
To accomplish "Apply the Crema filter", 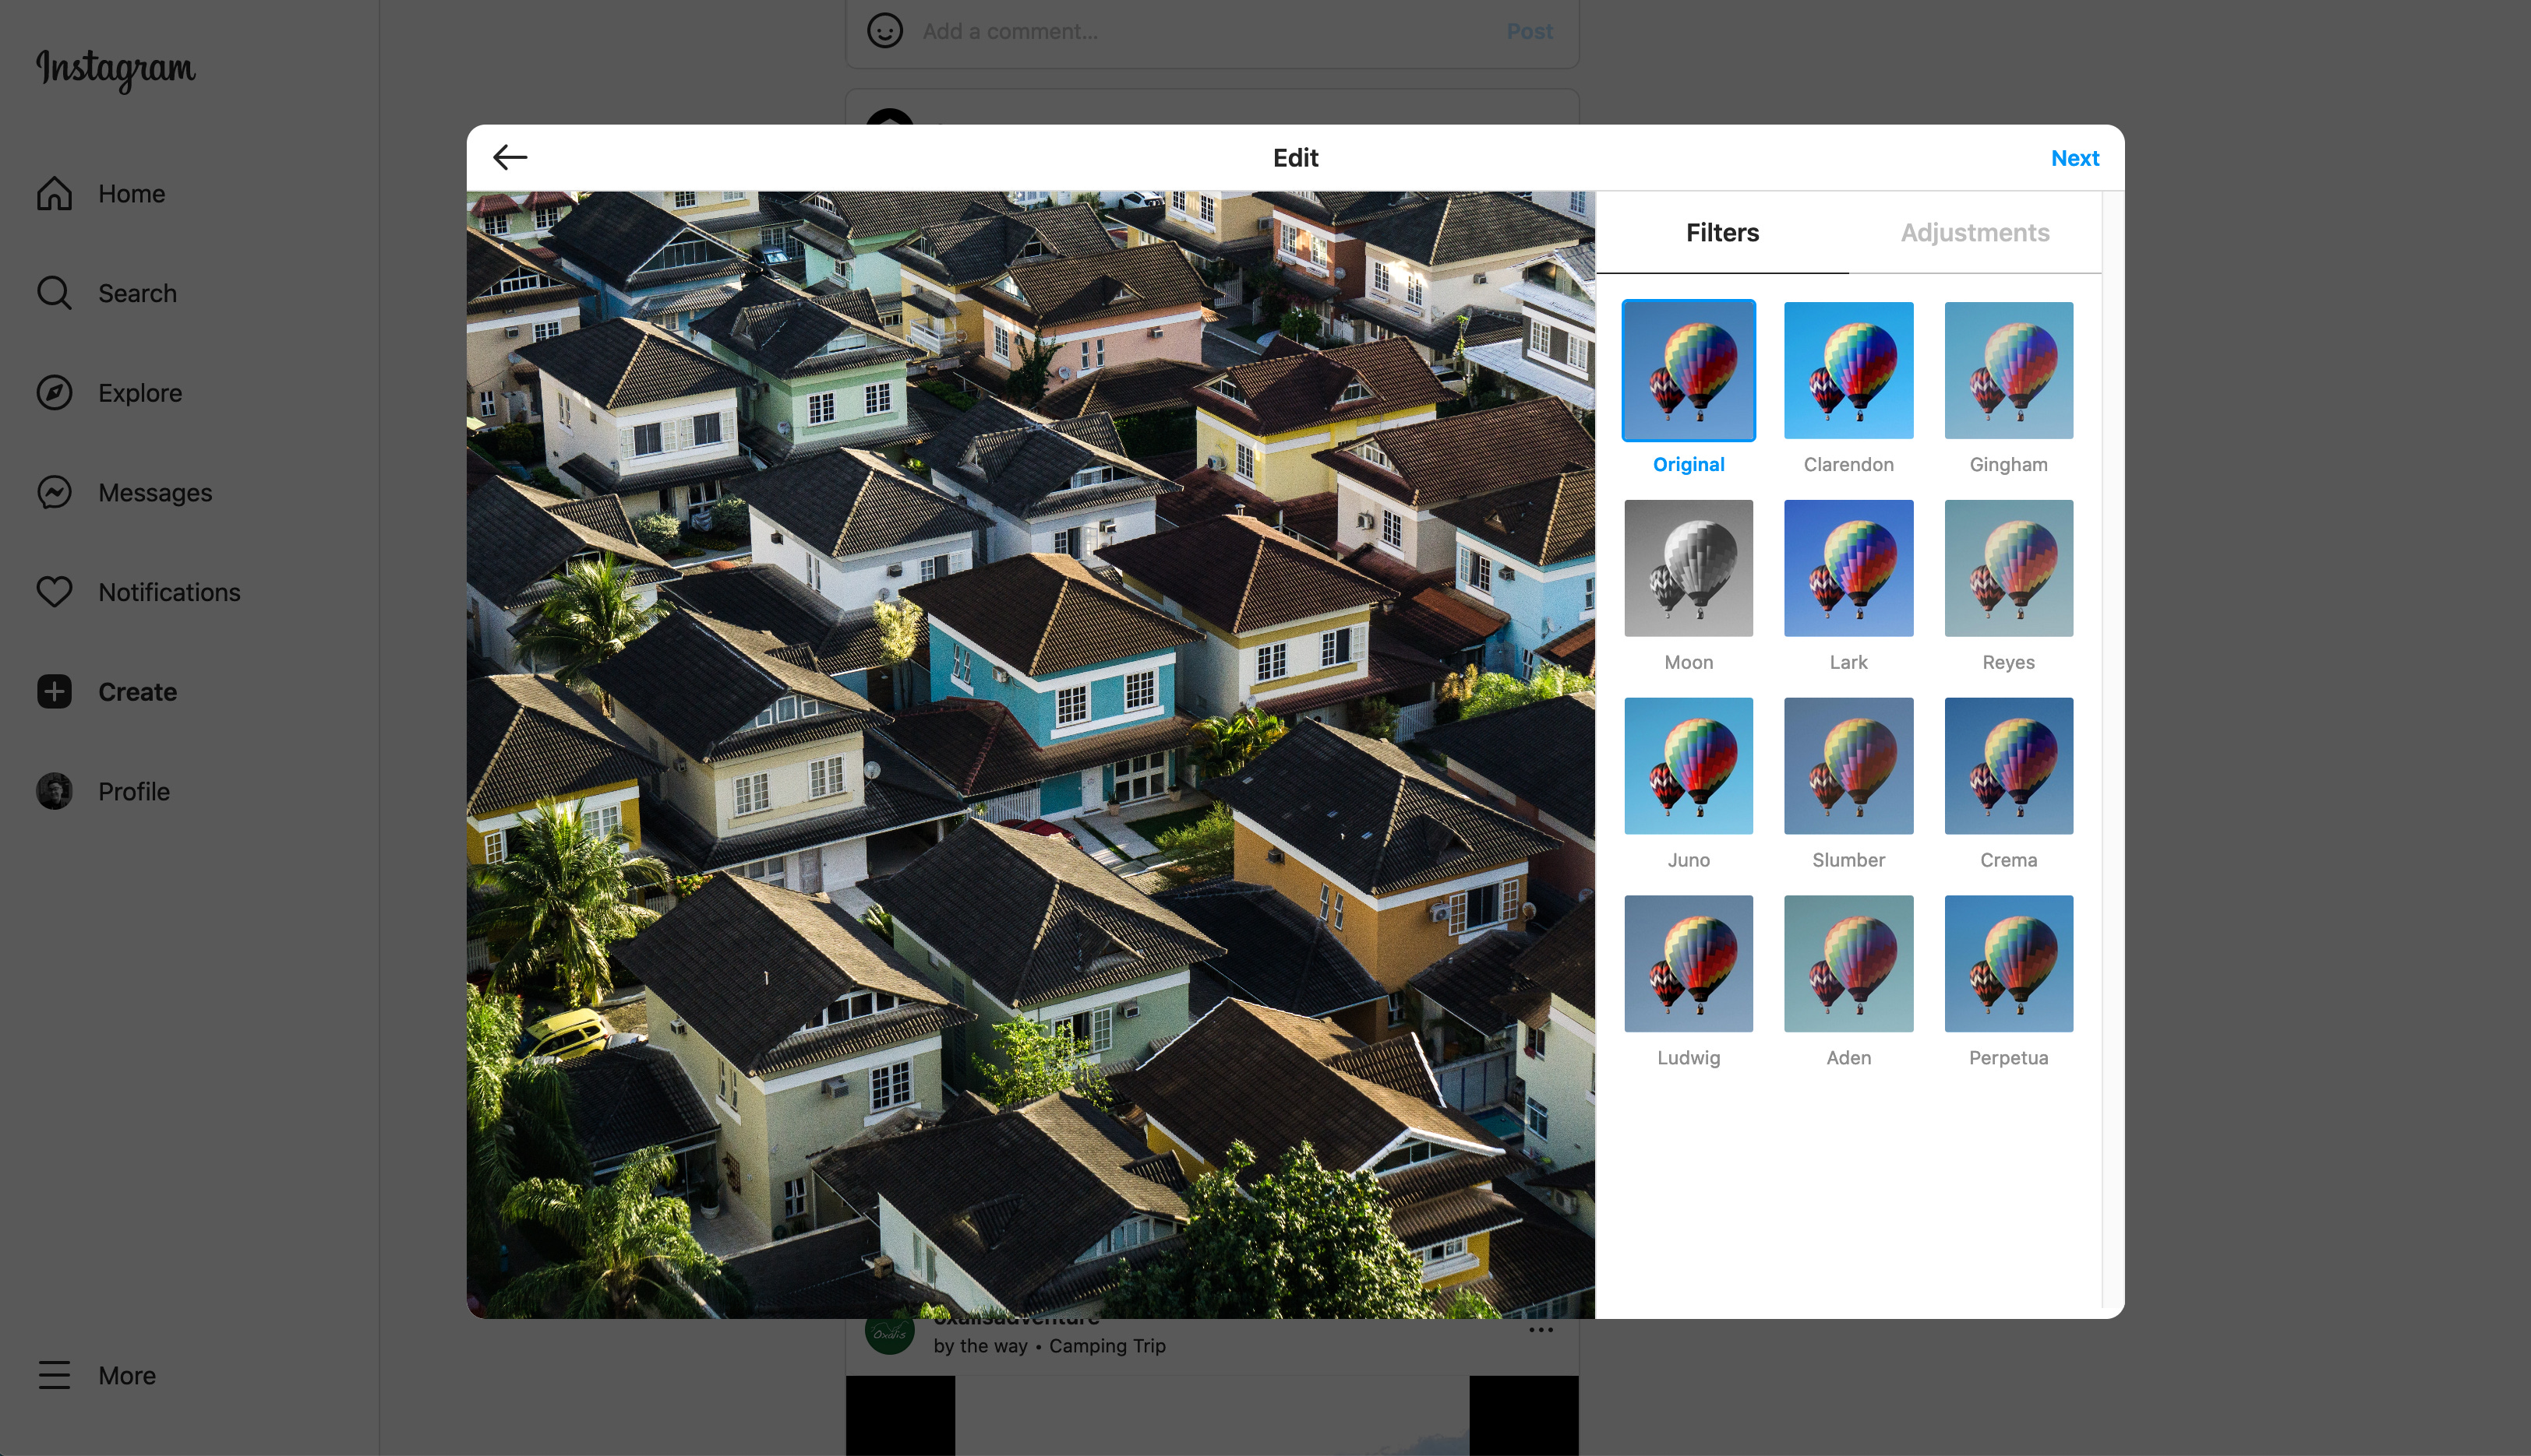I will click(x=2007, y=766).
